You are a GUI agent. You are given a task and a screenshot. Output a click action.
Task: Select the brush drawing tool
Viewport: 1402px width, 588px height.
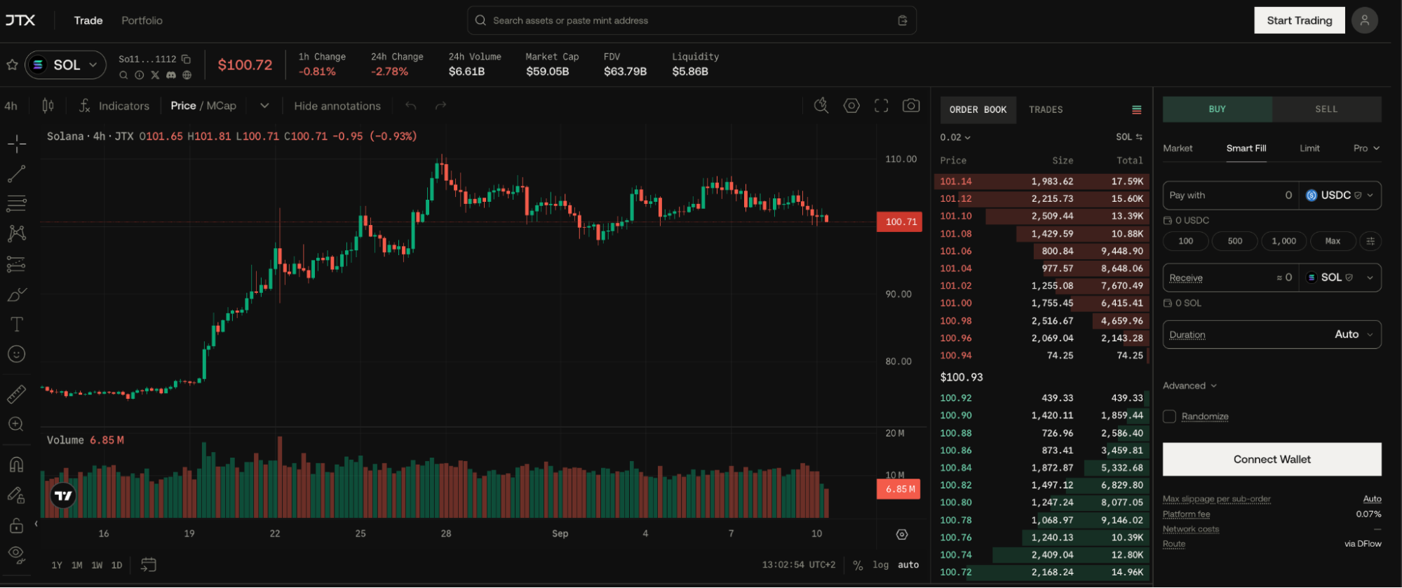click(x=17, y=294)
